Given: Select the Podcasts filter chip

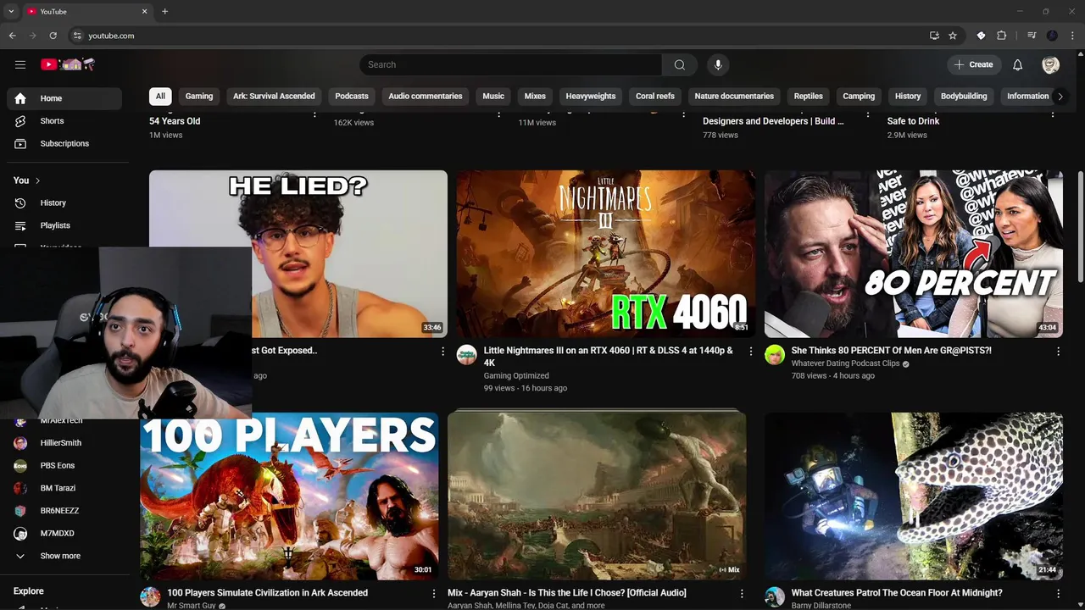Looking at the screenshot, I should tap(352, 96).
